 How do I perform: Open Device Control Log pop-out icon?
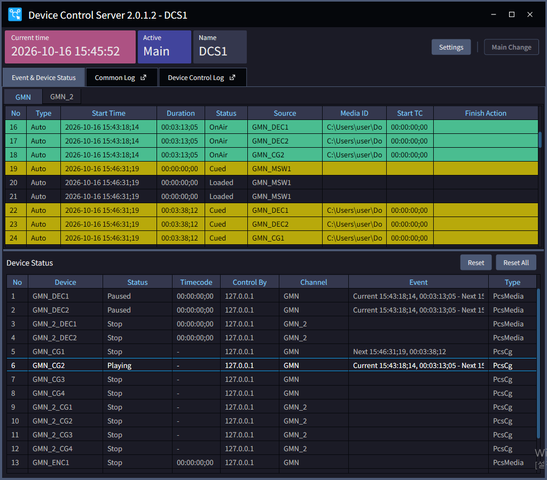tap(232, 77)
